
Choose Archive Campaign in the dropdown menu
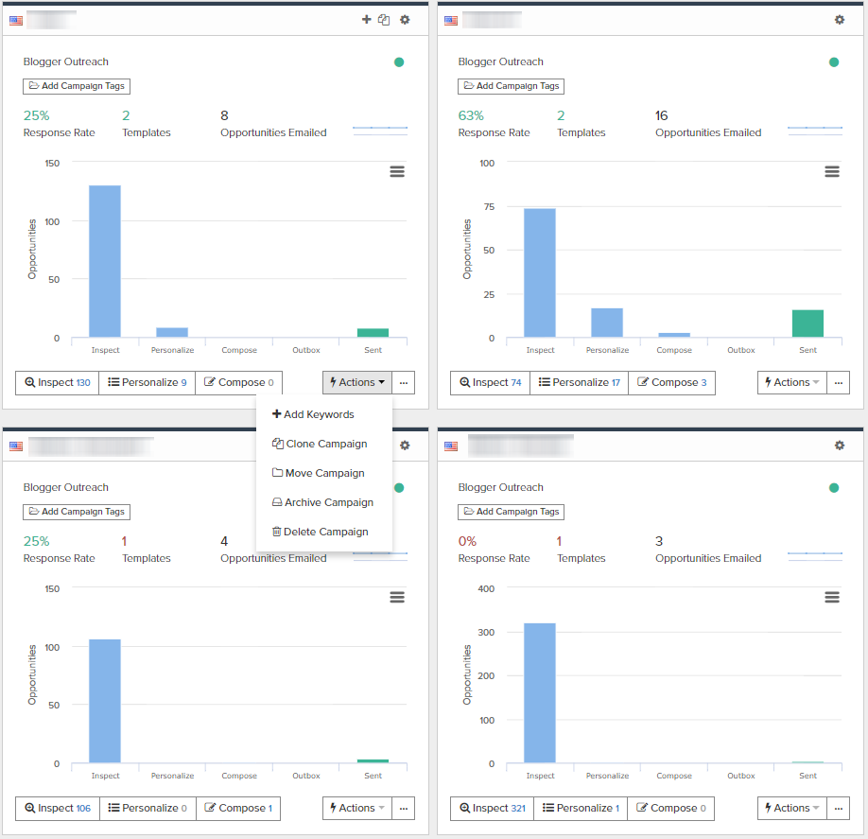322,502
